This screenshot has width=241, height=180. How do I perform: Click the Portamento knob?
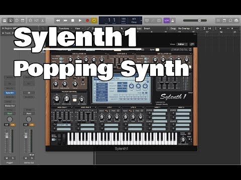(183, 139)
